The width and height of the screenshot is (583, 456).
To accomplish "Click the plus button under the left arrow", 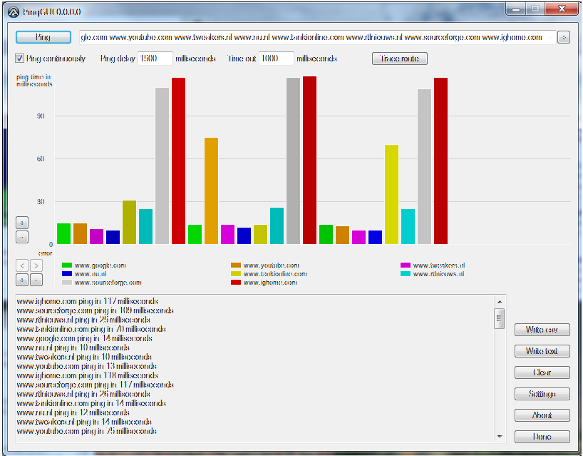I will tap(22, 280).
